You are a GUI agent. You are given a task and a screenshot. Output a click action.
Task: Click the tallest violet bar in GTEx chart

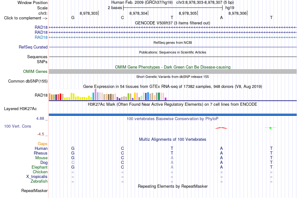click(95, 94)
